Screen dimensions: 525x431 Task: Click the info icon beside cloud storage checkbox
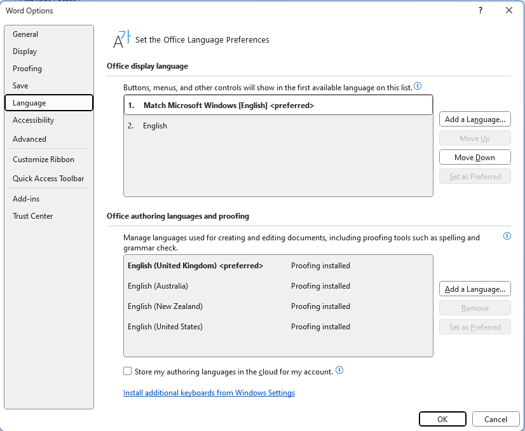tap(339, 370)
